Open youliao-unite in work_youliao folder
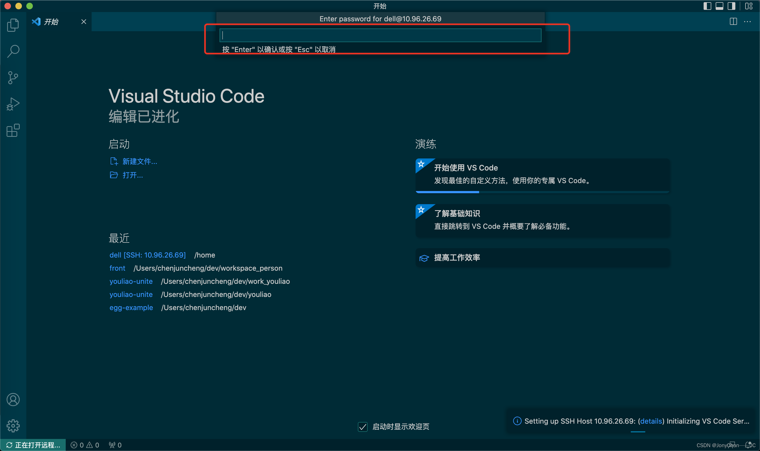The height and width of the screenshot is (451, 760). click(x=131, y=281)
